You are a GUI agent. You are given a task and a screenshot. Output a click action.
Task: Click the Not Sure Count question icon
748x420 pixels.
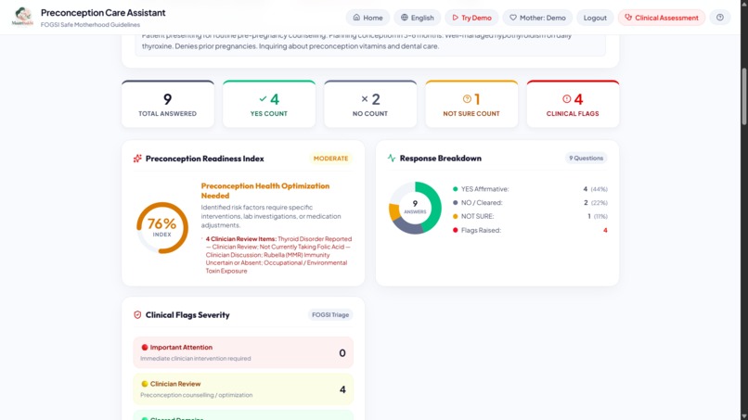[467, 98]
